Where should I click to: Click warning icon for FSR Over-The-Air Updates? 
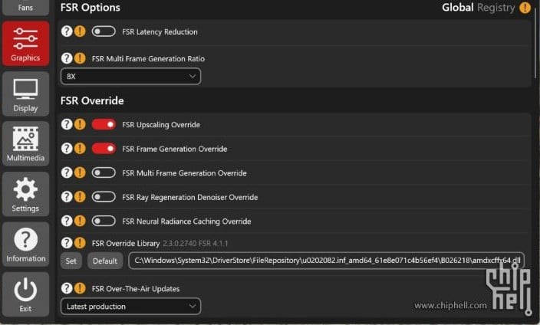tap(80, 288)
